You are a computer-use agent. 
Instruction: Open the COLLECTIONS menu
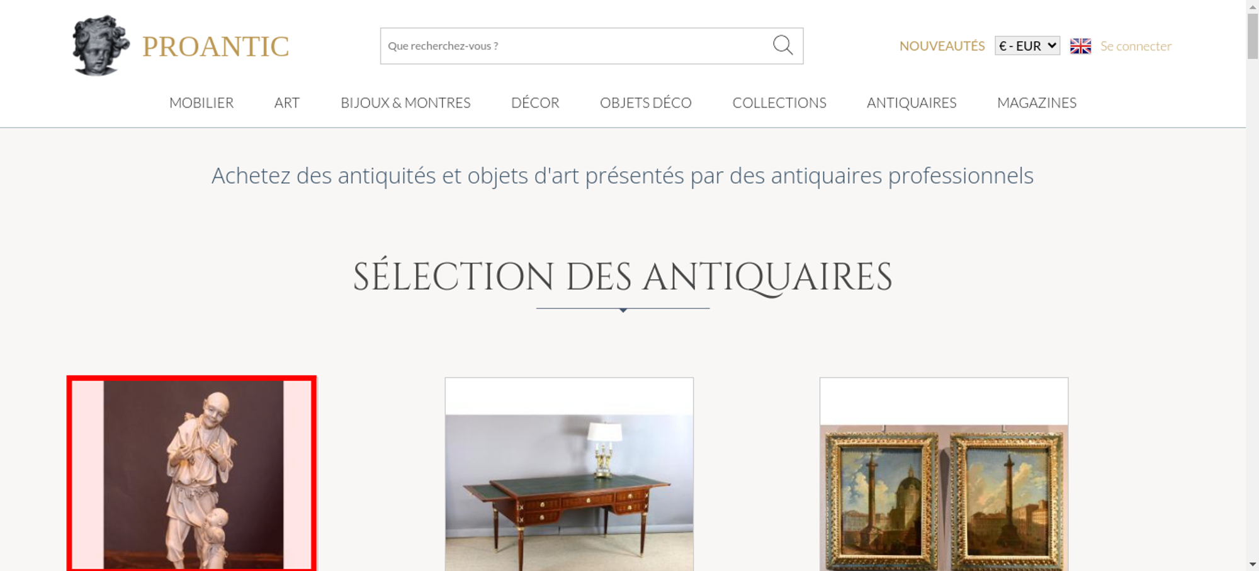pyautogui.click(x=779, y=103)
